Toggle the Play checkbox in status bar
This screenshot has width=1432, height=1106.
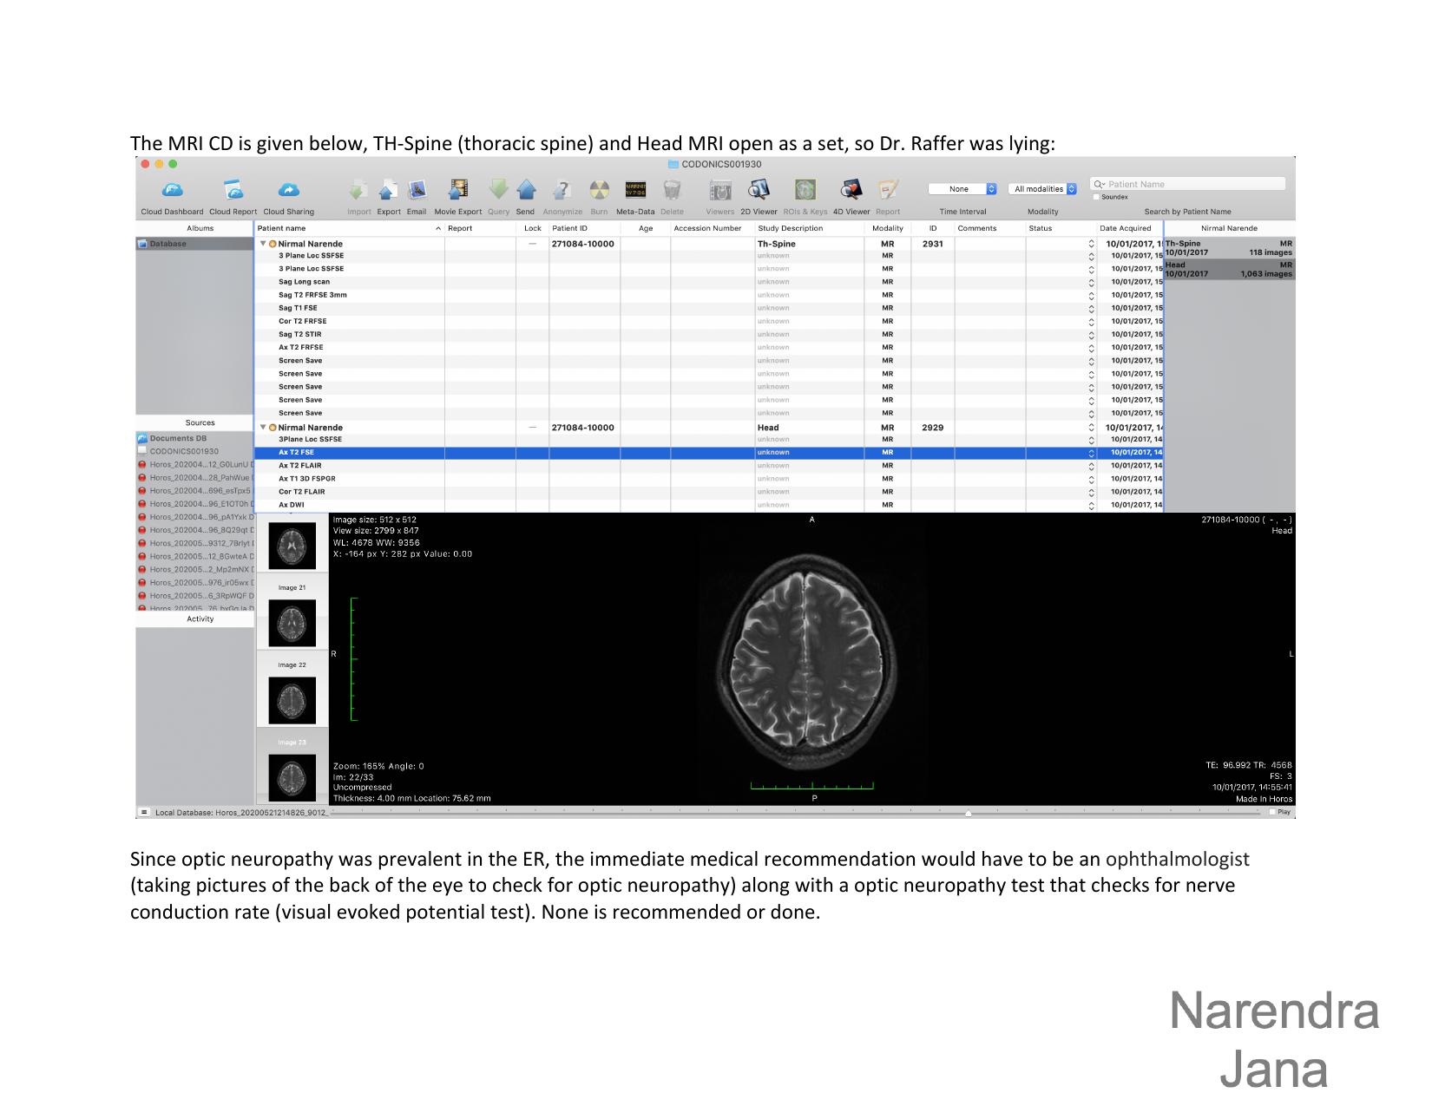pos(1272,812)
